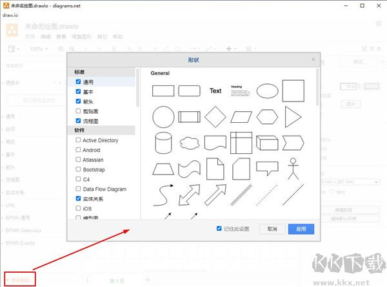This screenshot has width=387, height=287.
Task: Select the Rounded Rectangle shape
Action: [x=189, y=90]
